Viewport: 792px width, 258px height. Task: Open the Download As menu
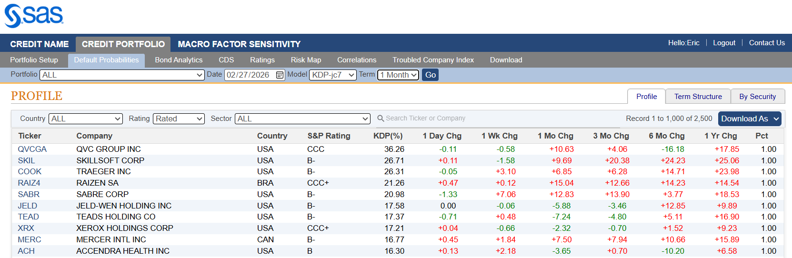pyautogui.click(x=750, y=119)
